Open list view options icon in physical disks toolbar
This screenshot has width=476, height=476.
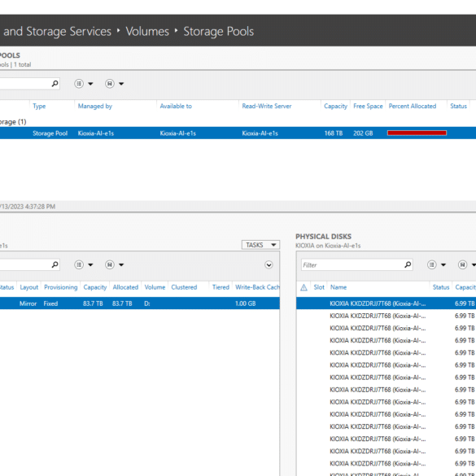[432, 264]
